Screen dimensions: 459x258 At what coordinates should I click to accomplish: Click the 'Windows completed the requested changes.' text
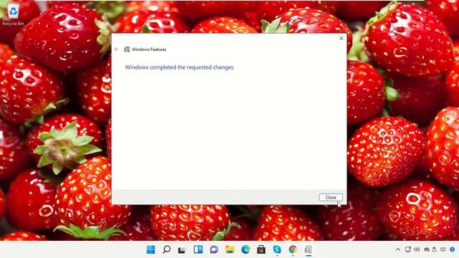tap(180, 67)
